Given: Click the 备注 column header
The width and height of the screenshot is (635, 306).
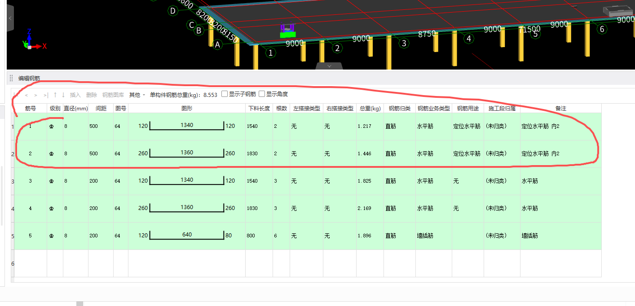Looking at the screenshot, I should point(561,108).
